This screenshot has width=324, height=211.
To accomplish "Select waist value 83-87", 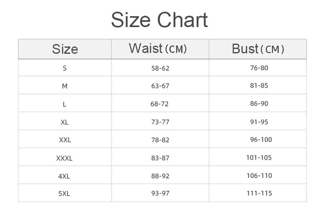I will (x=160, y=158).
